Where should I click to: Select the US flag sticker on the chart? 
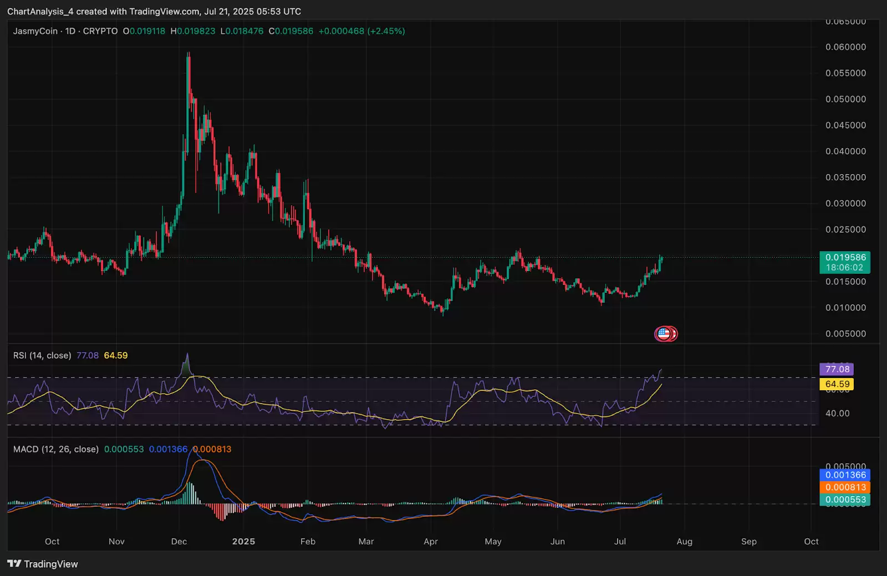click(x=666, y=333)
